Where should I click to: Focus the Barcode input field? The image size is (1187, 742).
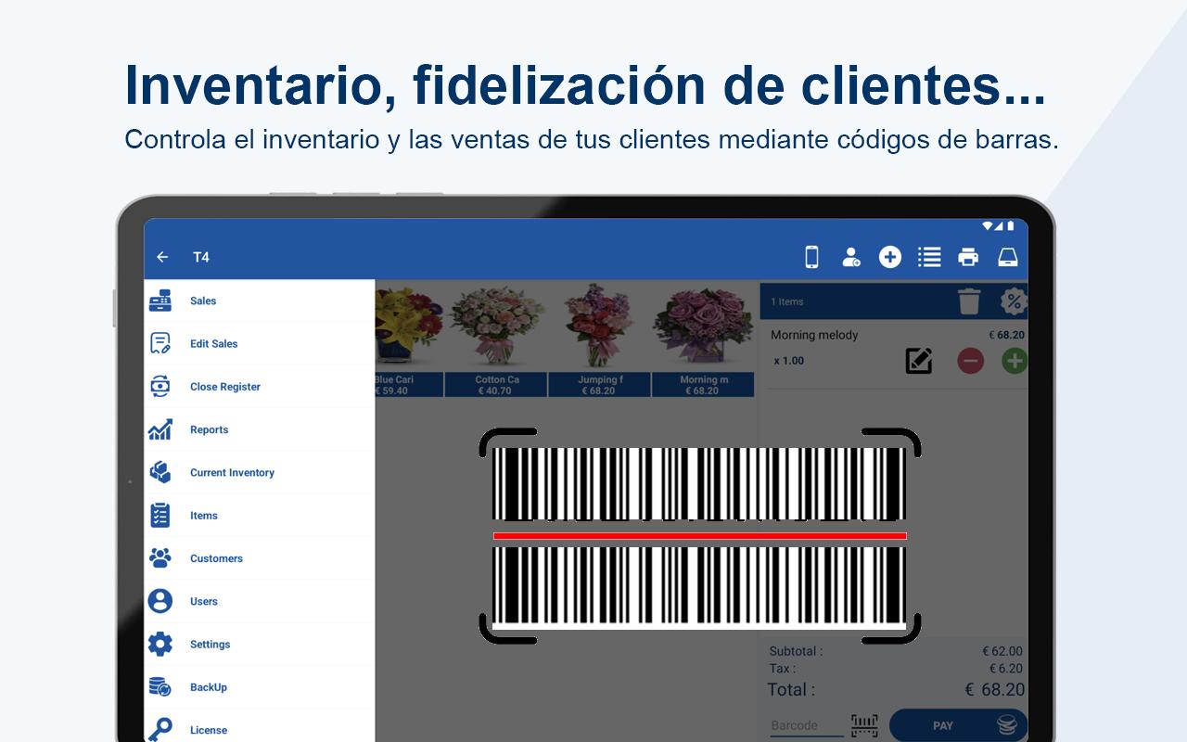(807, 725)
